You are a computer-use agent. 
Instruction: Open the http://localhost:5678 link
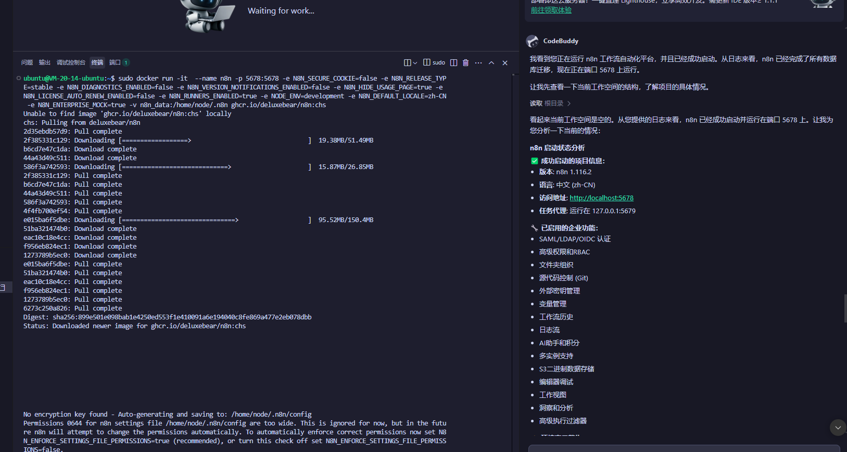pos(601,198)
